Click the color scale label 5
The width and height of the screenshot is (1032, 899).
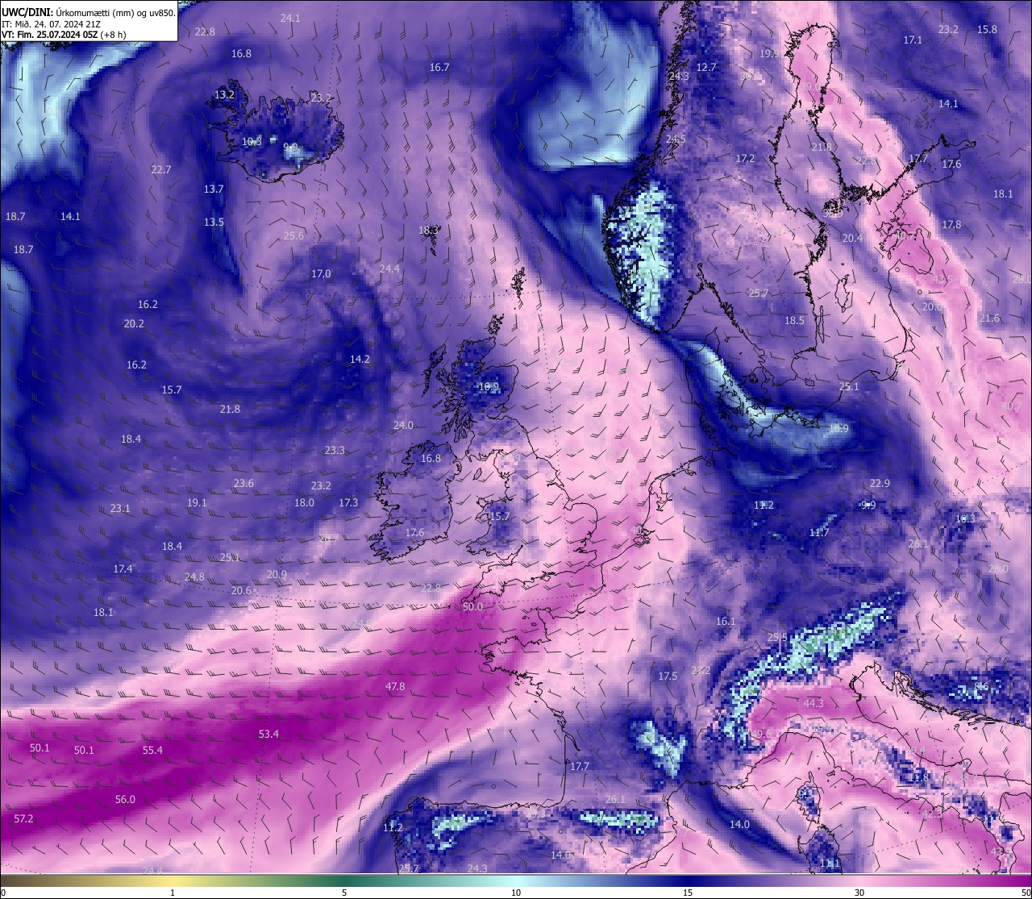coord(344,893)
